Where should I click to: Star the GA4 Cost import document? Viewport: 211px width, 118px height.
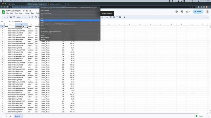[x=24, y=11]
